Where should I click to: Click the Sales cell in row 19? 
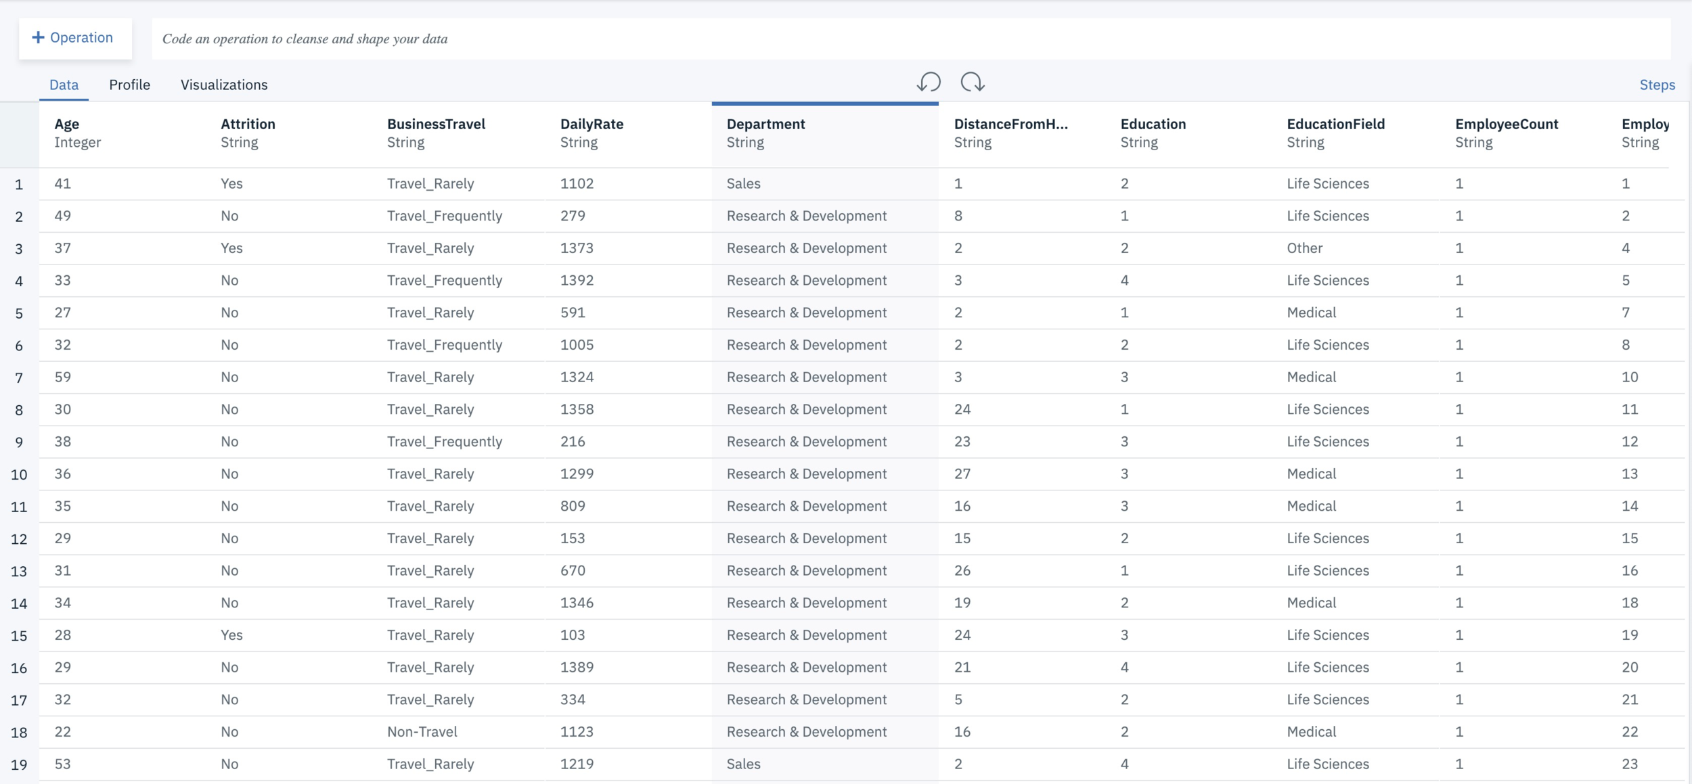(743, 764)
